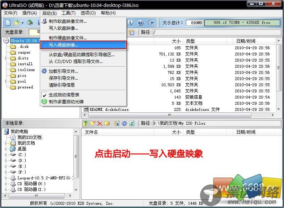Choose 制作硬盘映像文件... menu entry
This screenshot has width=284, height=208.
point(83,38)
